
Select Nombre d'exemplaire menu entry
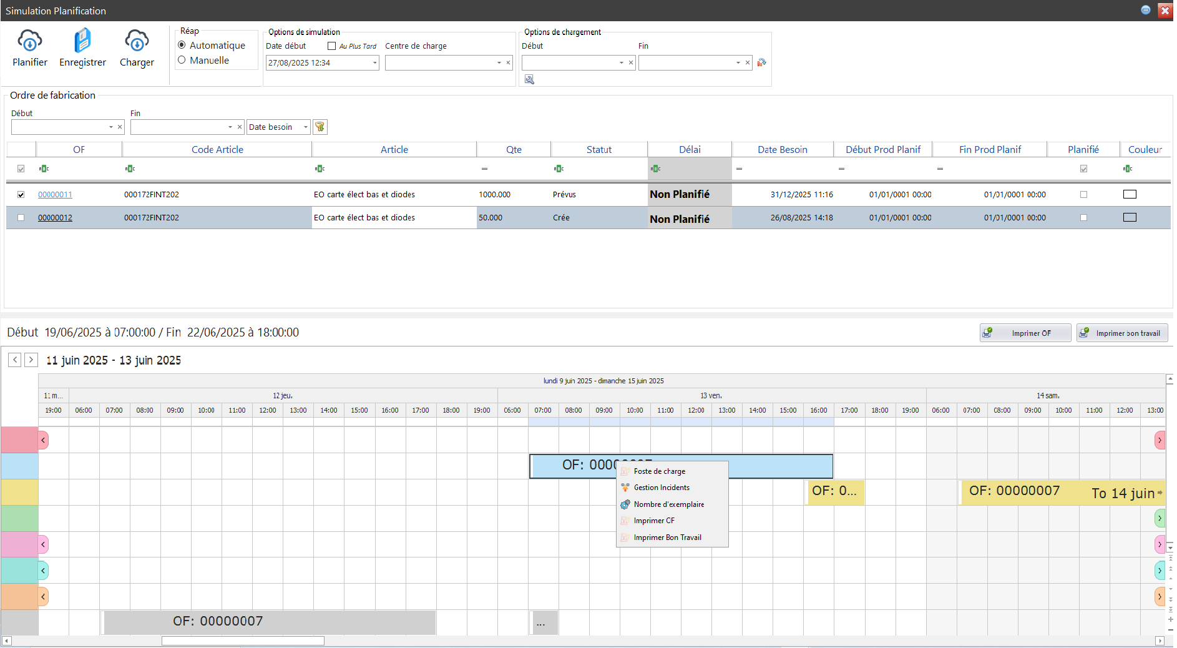[668, 504]
